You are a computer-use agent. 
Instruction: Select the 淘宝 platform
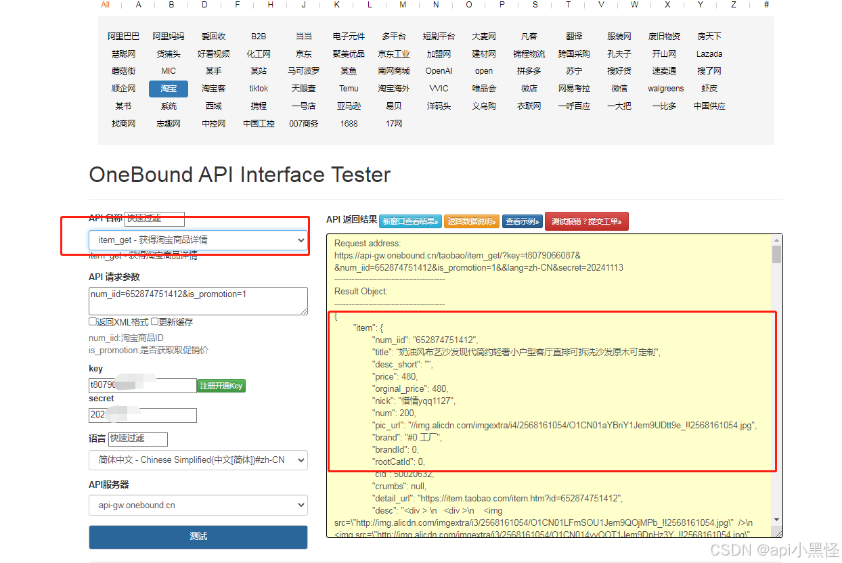(x=169, y=89)
